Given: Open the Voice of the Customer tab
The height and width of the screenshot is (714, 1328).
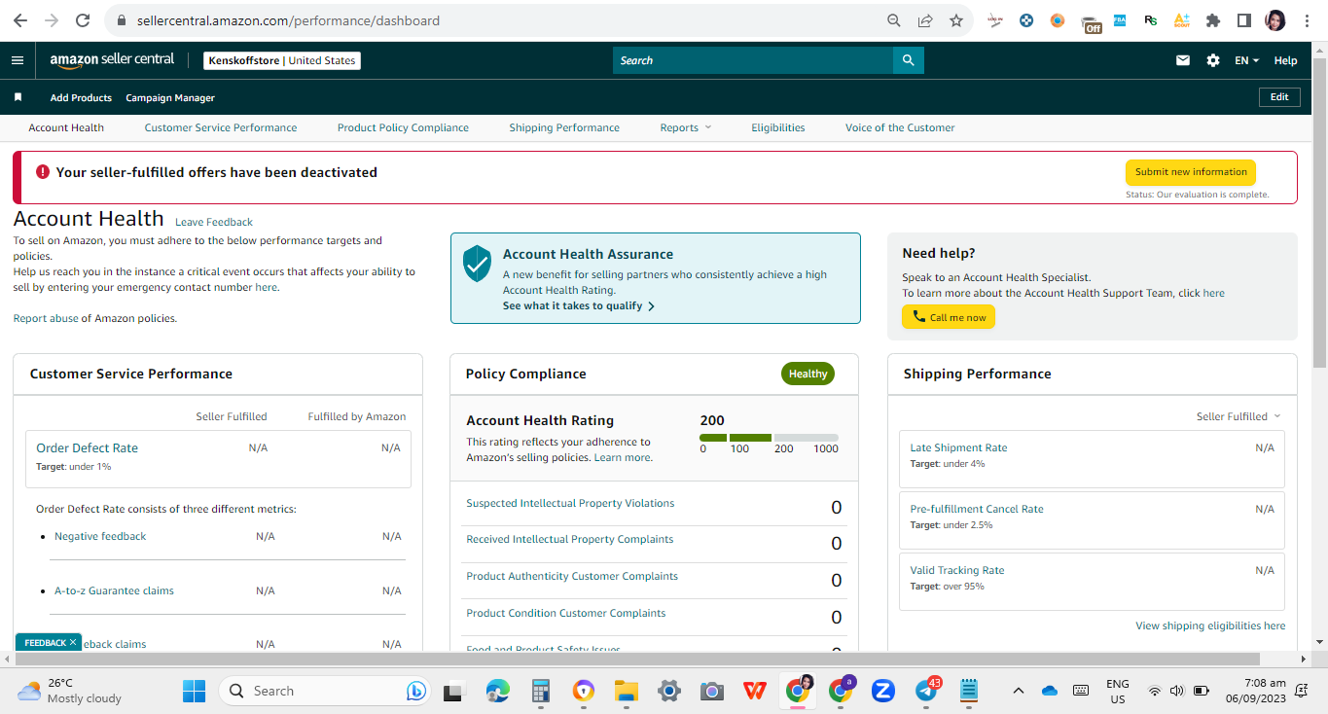Looking at the screenshot, I should tap(900, 127).
